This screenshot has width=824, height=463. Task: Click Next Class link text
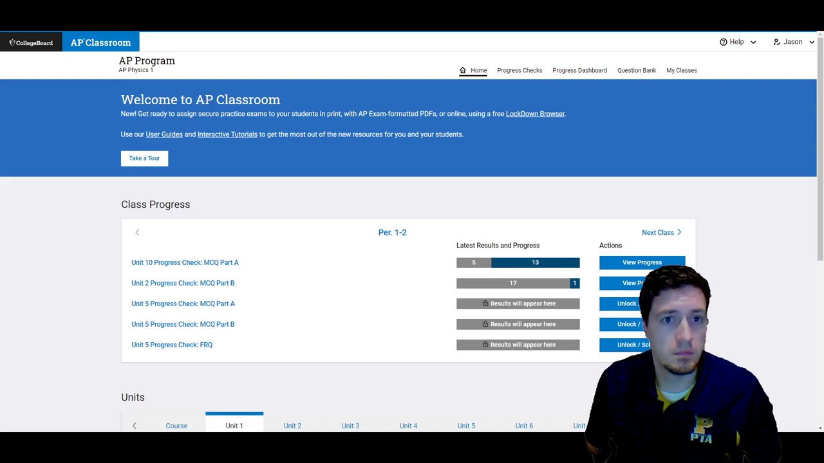click(658, 233)
